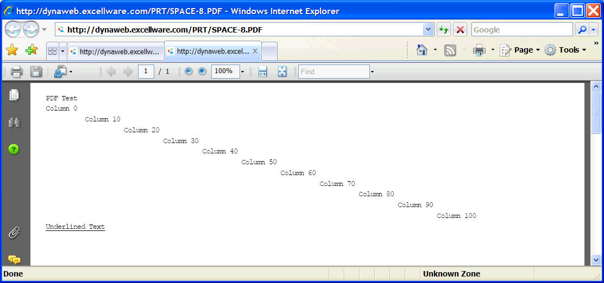This screenshot has width=604, height=283.
Task: Click the Internet Explorer title bar logo
Action: (9, 11)
